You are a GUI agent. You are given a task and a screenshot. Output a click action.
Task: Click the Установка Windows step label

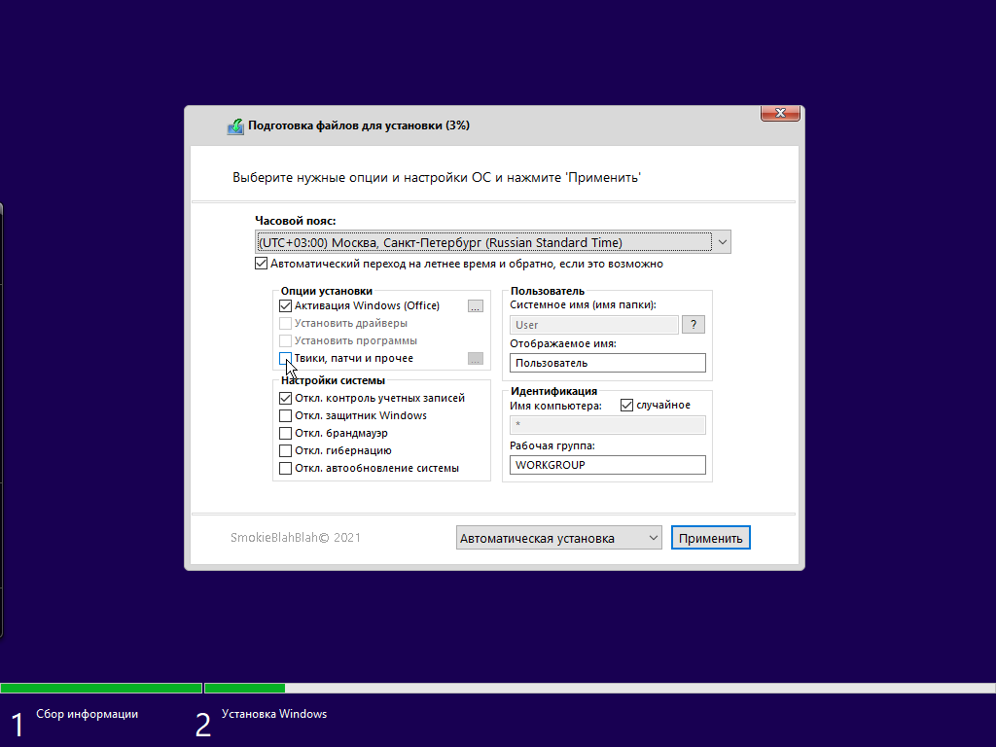tap(274, 714)
